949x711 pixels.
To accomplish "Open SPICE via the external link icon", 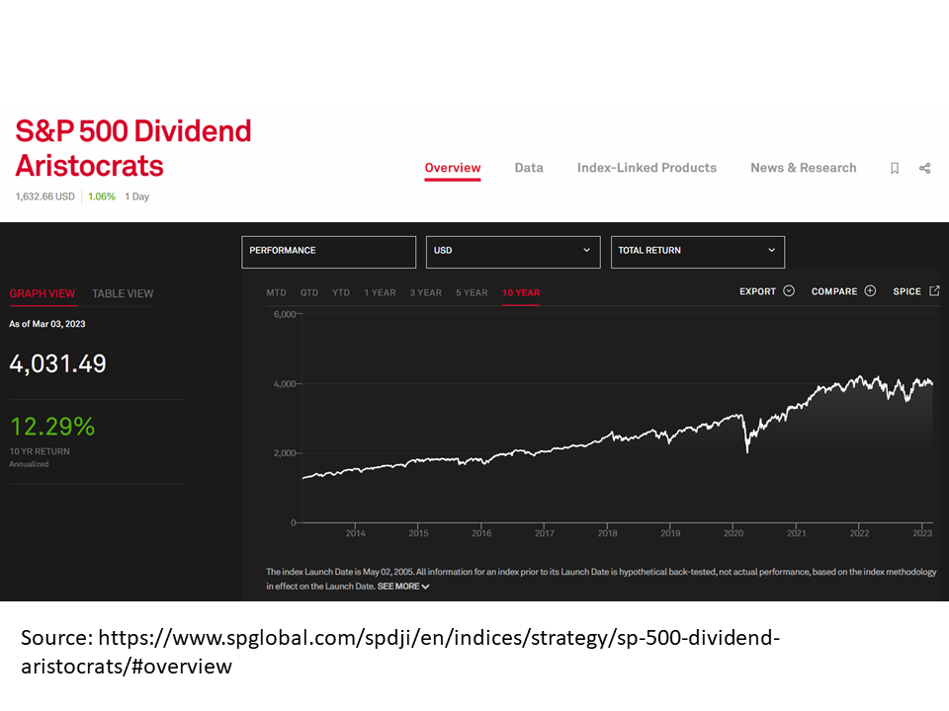I will (934, 290).
